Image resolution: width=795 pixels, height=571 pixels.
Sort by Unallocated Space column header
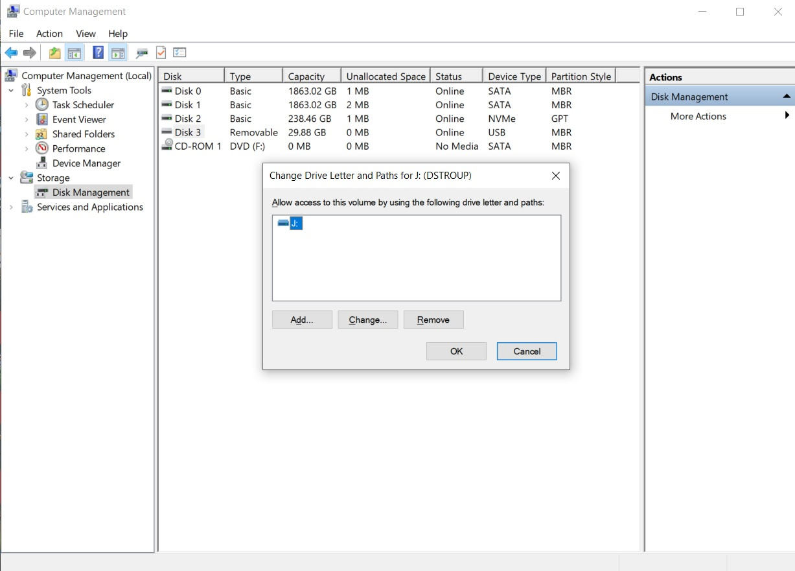(386, 76)
